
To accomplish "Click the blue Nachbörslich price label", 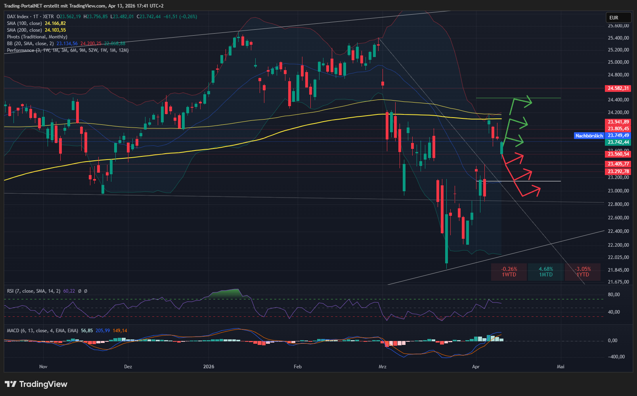I will click(x=589, y=136).
